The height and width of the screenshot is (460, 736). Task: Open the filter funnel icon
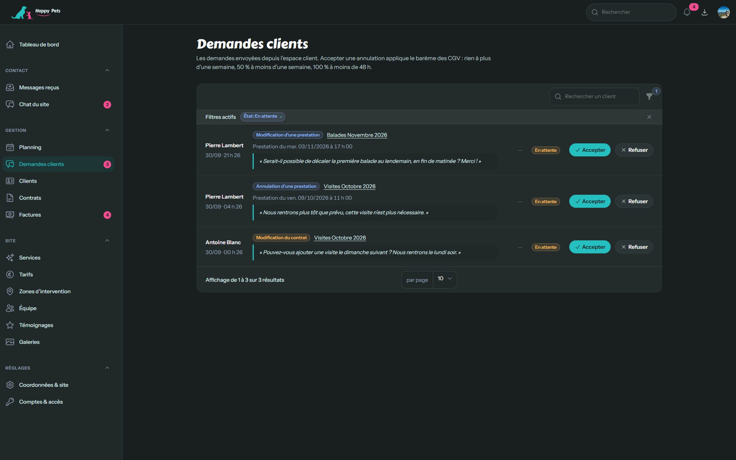coord(649,96)
